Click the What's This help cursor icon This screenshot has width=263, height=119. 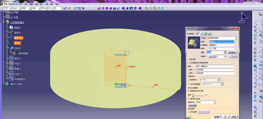click(x=83, y=8)
